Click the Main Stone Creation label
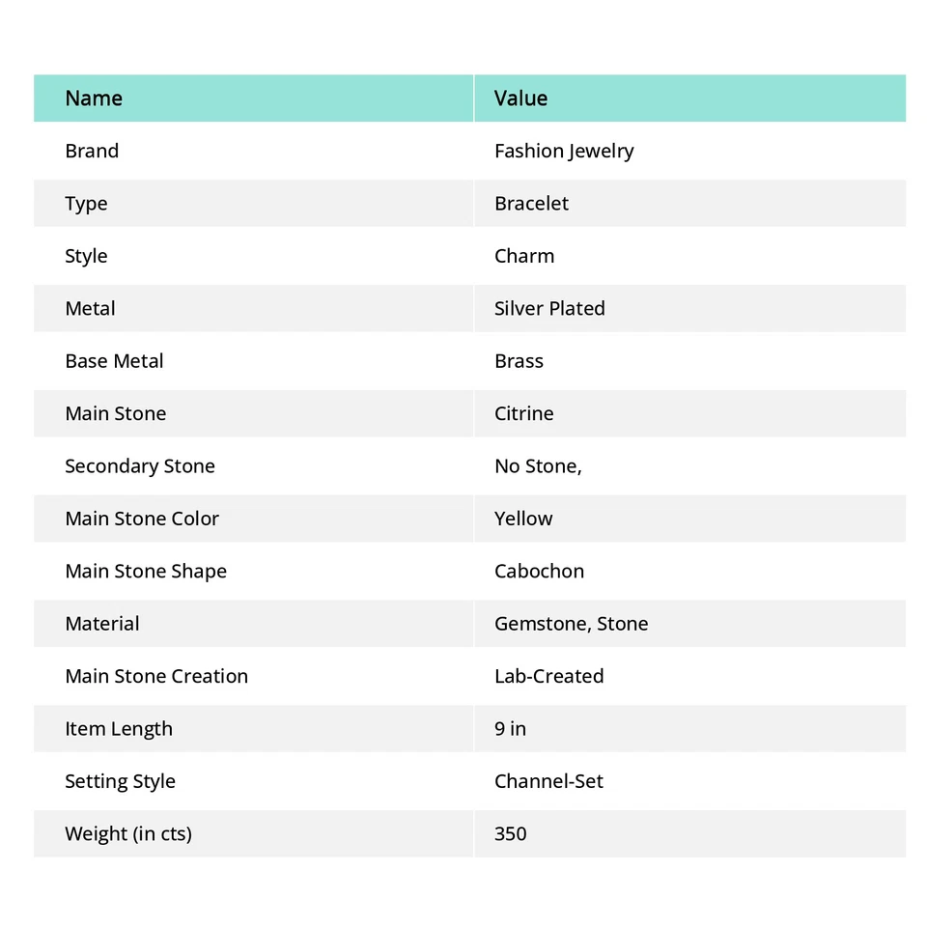This screenshot has width=927, height=927. [x=156, y=676]
